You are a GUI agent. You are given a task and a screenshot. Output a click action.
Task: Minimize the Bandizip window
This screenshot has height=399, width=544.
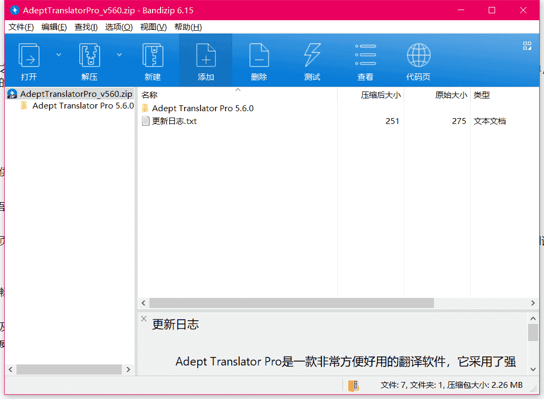pyautogui.click(x=461, y=11)
